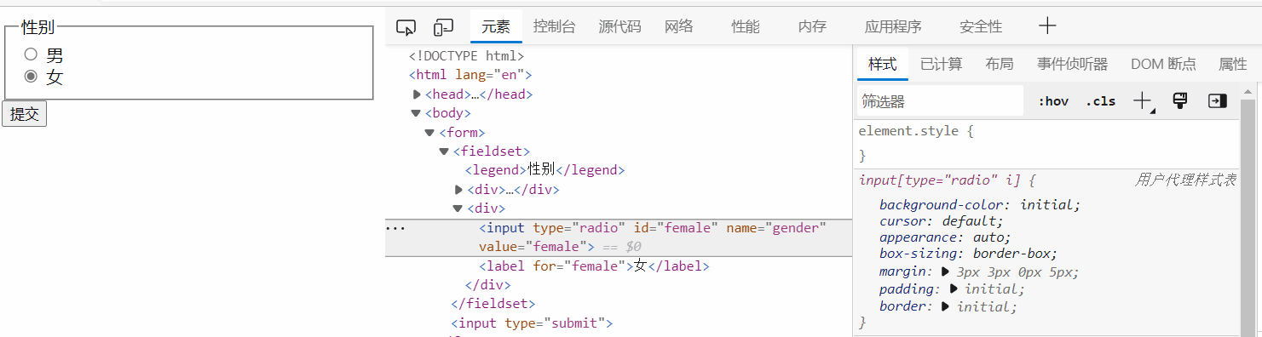Click the box-sizing: border-box declaration
This screenshot has width=1262, height=337.
(969, 254)
